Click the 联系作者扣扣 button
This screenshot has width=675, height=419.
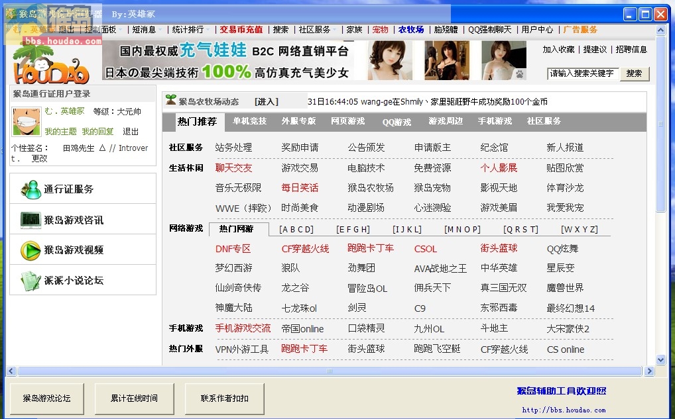[225, 398]
